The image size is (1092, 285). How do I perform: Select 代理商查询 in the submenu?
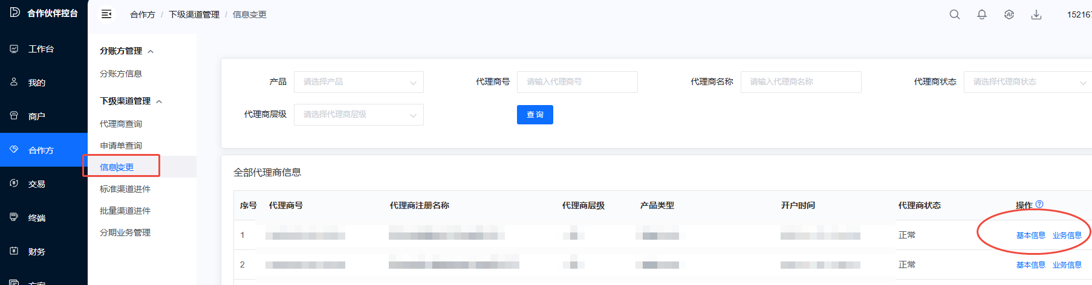pos(121,124)
